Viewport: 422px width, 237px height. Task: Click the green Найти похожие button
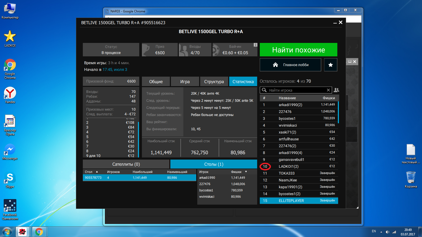[x=298, y=50]
